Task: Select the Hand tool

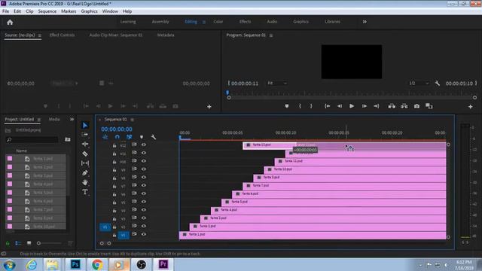Action: point(85,182)
